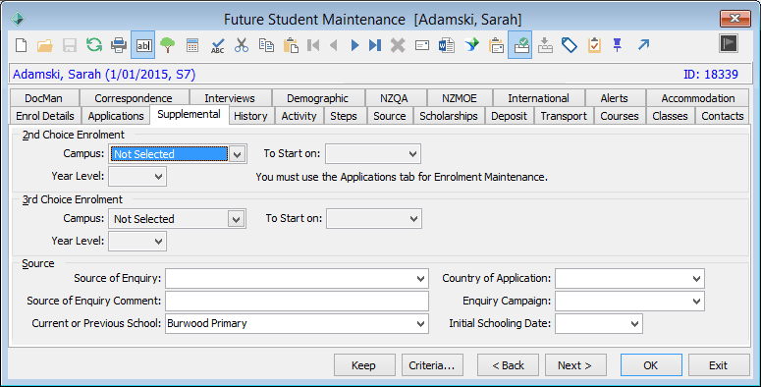Click the download to tray icon
Viewport: 761px width, 387px height.
(545, 45)
